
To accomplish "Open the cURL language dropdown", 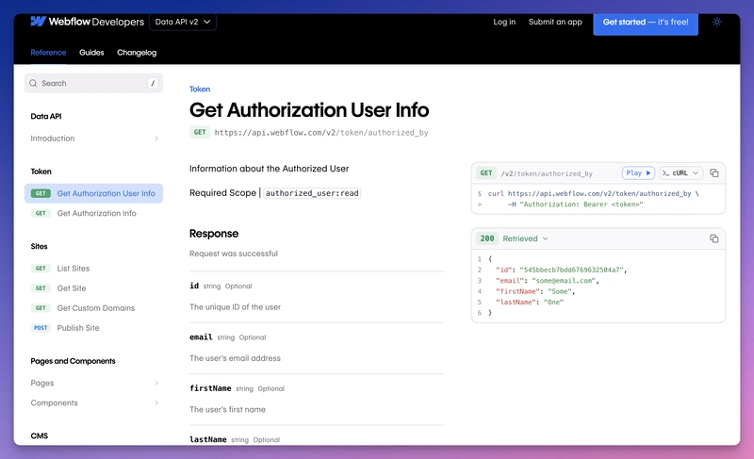I will 680,173.
